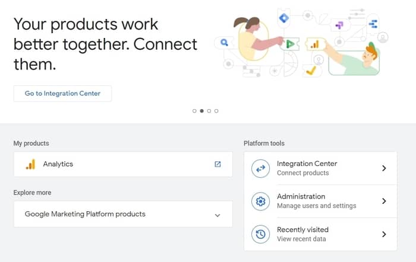Click the green play icon in the illustration

pos(289,43)
